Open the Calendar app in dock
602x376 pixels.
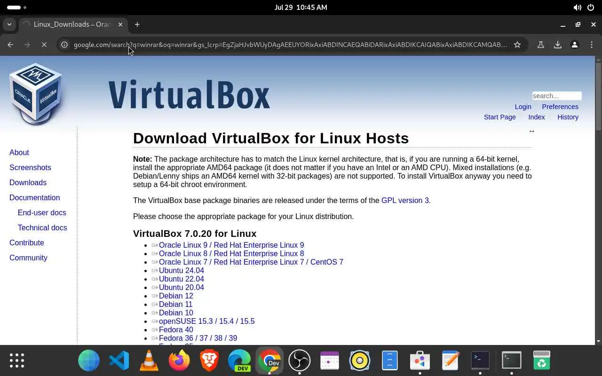tap(330, 361)
